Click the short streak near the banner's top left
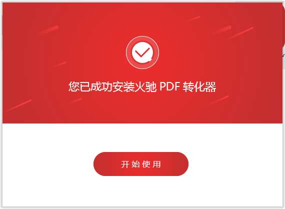 coord(49,29)
